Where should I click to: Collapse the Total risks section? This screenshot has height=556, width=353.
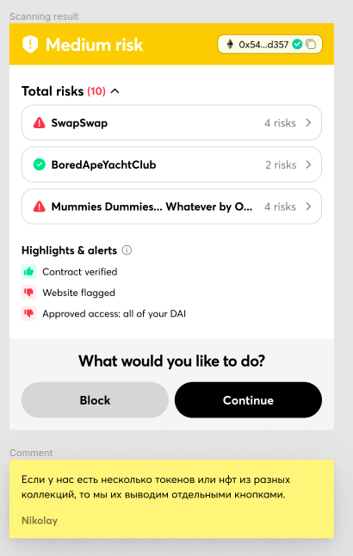(115, 91)
